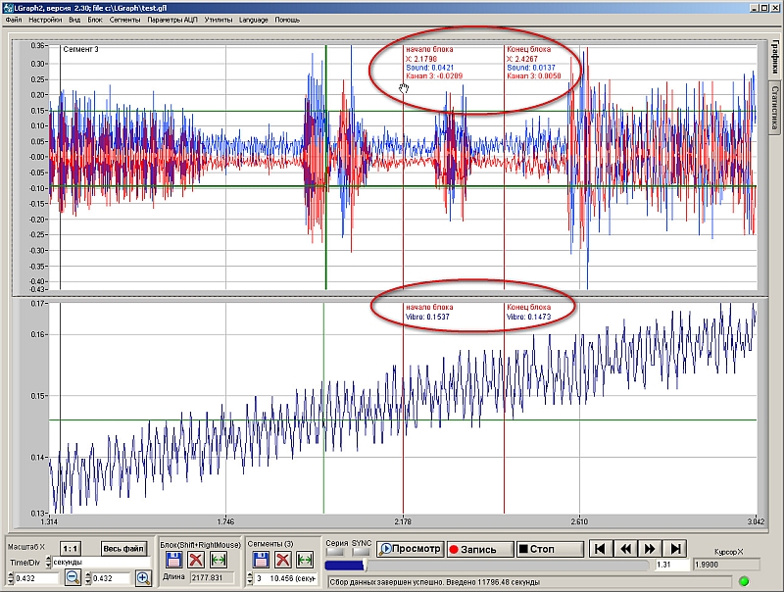Open the Блок menu
This screenshot has height=592, width=784.
click(x=95, y=20)
